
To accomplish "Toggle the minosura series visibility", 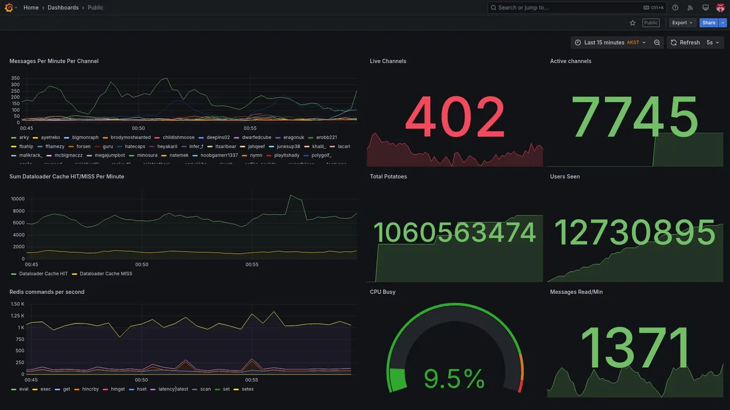I will (147, 155).
